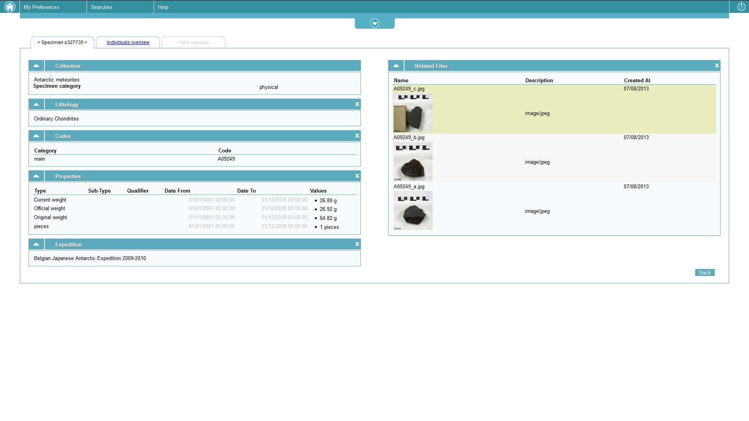
Task: Open the Searches menu
Action: pos(101,7)
